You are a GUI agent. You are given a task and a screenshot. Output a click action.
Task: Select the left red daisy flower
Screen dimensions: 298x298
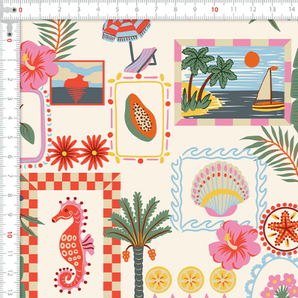coord(64,153)
